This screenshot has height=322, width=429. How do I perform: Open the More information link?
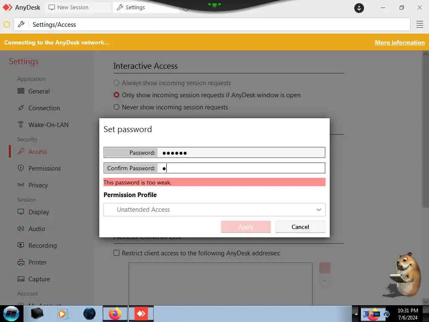[399, 42]
